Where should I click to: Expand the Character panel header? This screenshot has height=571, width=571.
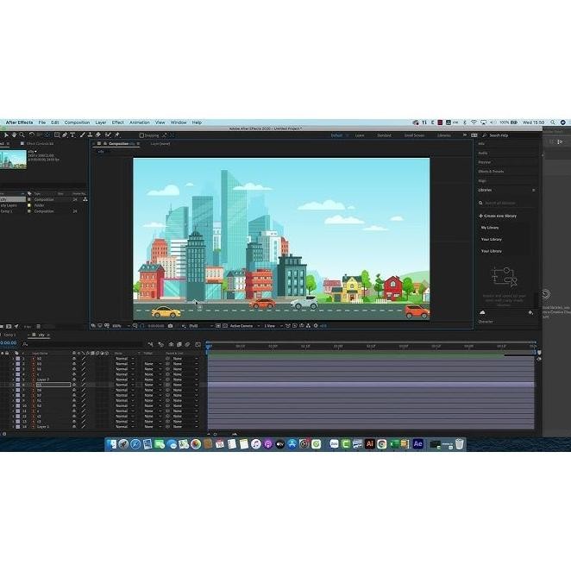click(x=486, y=322)
